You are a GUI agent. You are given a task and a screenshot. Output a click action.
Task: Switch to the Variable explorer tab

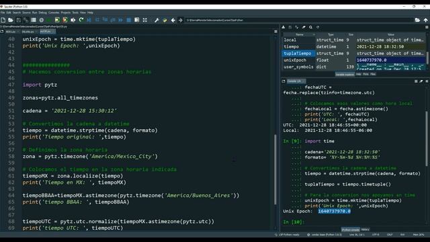345,75
